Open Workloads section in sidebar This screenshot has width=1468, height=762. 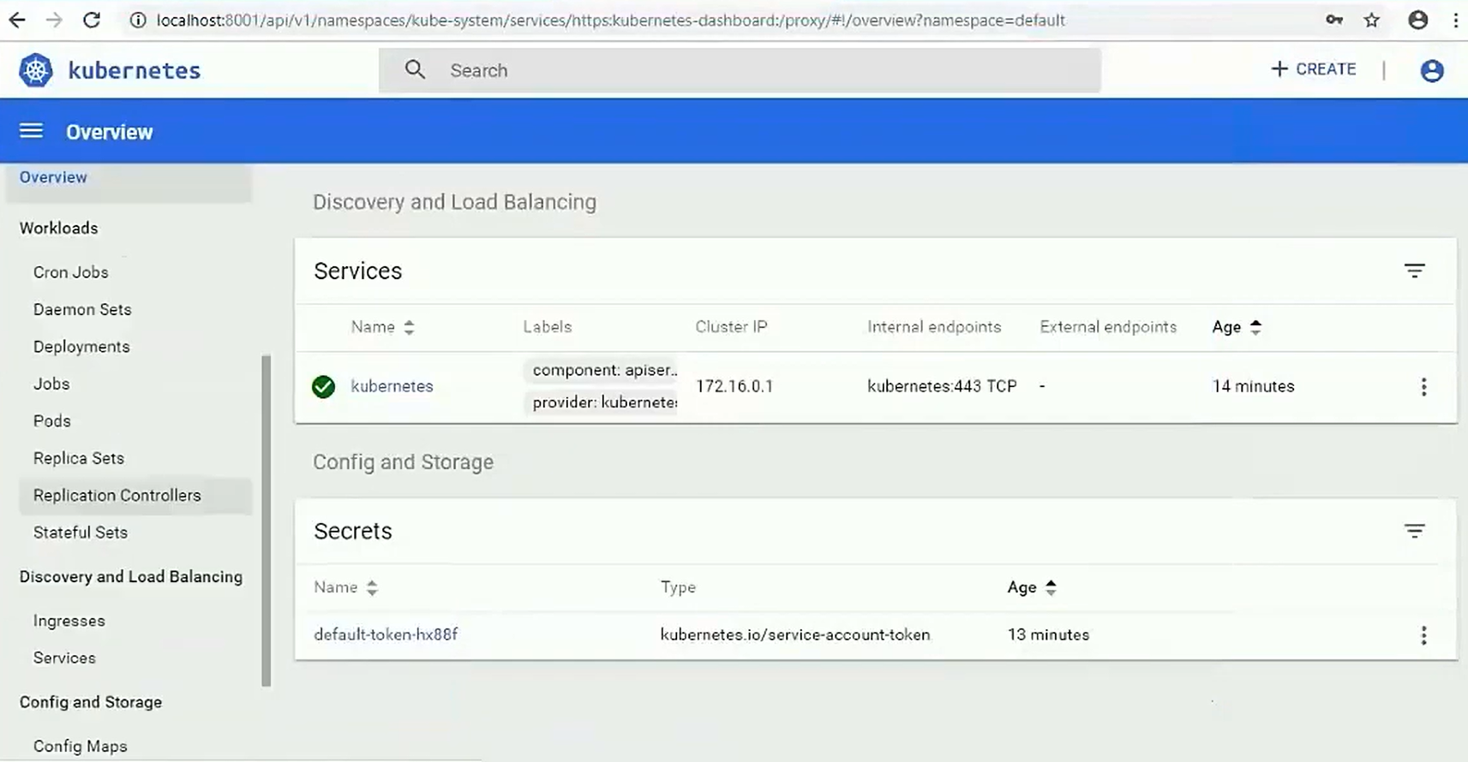(x=58, y=228)
